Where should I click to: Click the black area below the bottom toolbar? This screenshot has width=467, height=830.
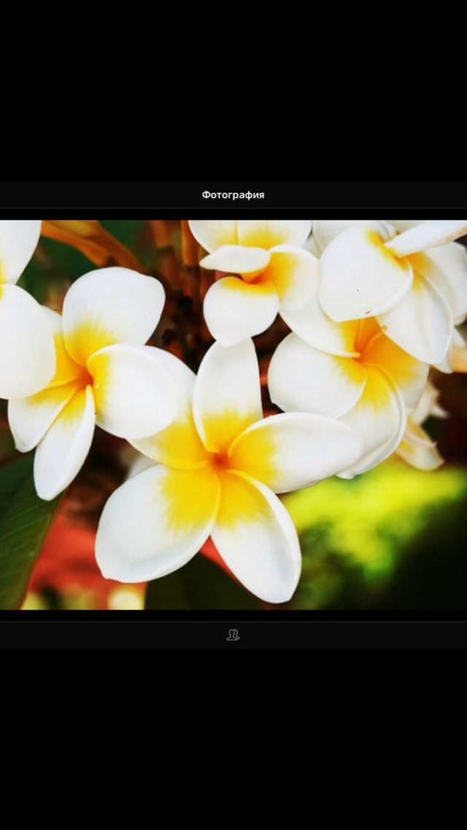[233, 738]
